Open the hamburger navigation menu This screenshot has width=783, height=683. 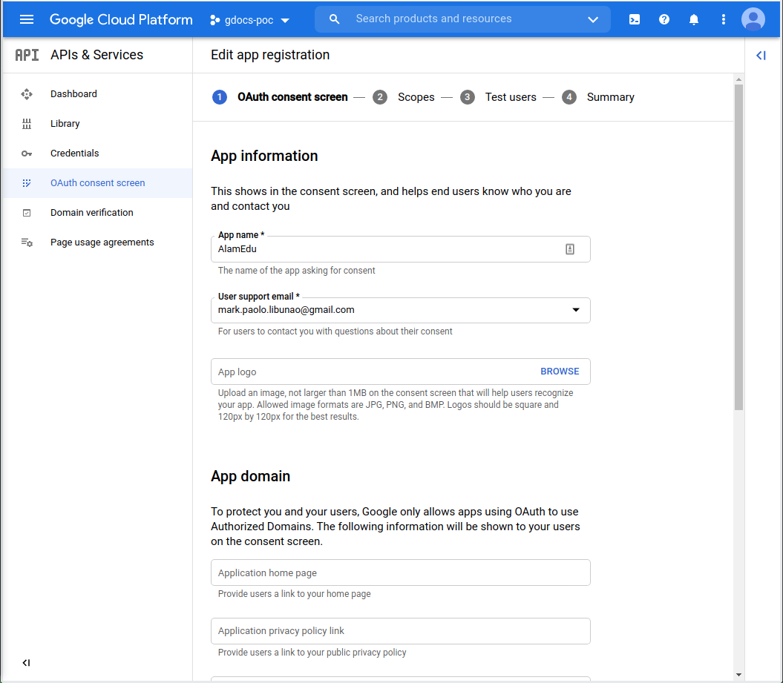pos(27,19)
